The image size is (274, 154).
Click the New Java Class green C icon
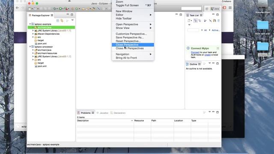[x=77, y=9]
